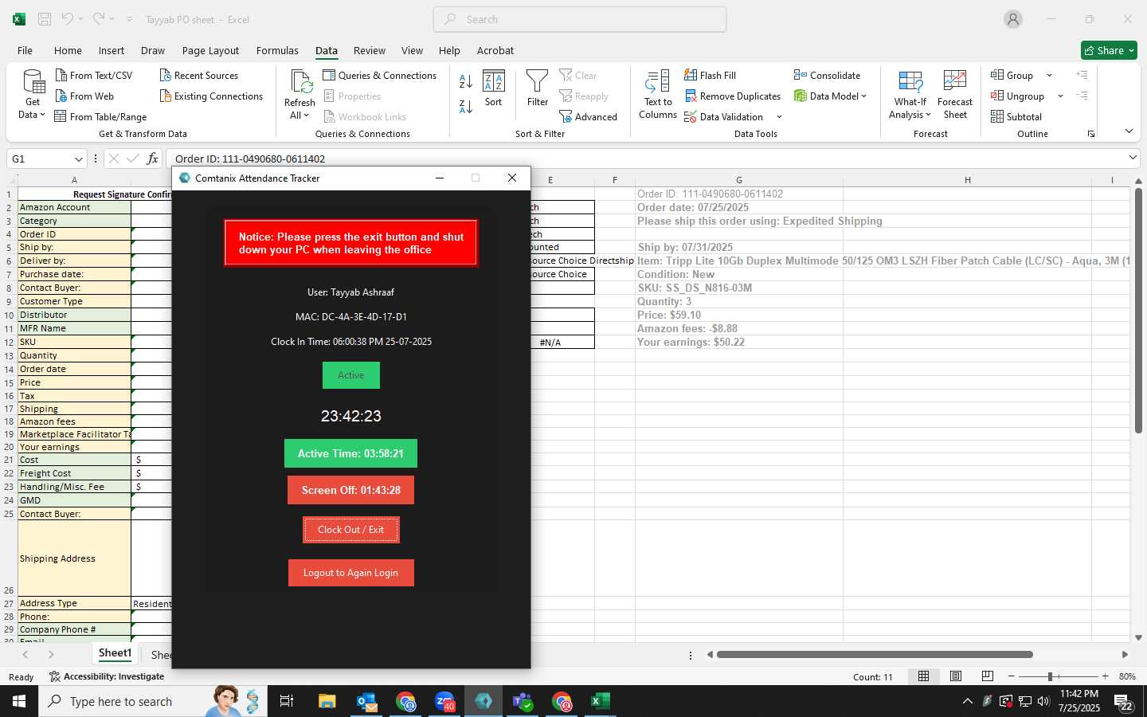Viewport: 1147px width, 717px height.
Task: Create a Forecast Sheet
Action: pyautogui.click(x=955, y=96)
